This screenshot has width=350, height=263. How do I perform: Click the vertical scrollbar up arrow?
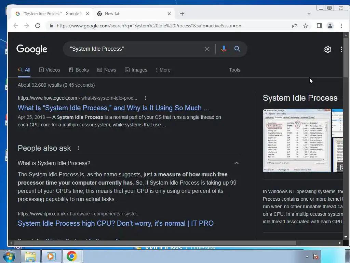pos(346,35)
